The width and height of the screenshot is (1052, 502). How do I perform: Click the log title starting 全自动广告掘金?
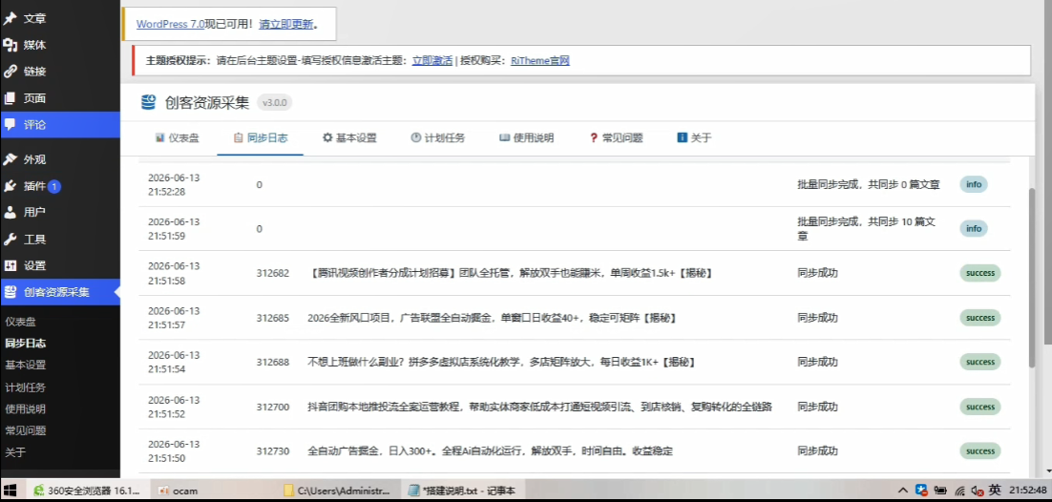click(x=491, y=451)
